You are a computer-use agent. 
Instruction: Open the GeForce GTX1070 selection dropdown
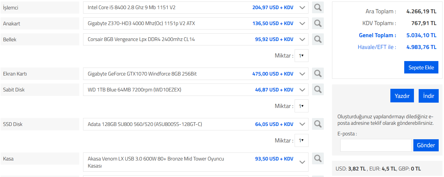[302, 74]
